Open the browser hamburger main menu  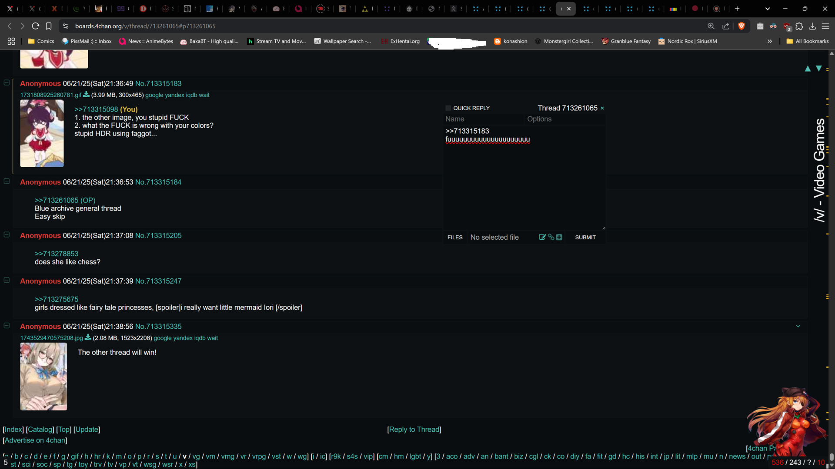tap(825, 26)
